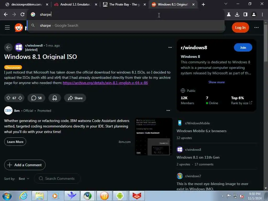
Task: Close the Pirate Bay tab
Action: pos(144,4)
